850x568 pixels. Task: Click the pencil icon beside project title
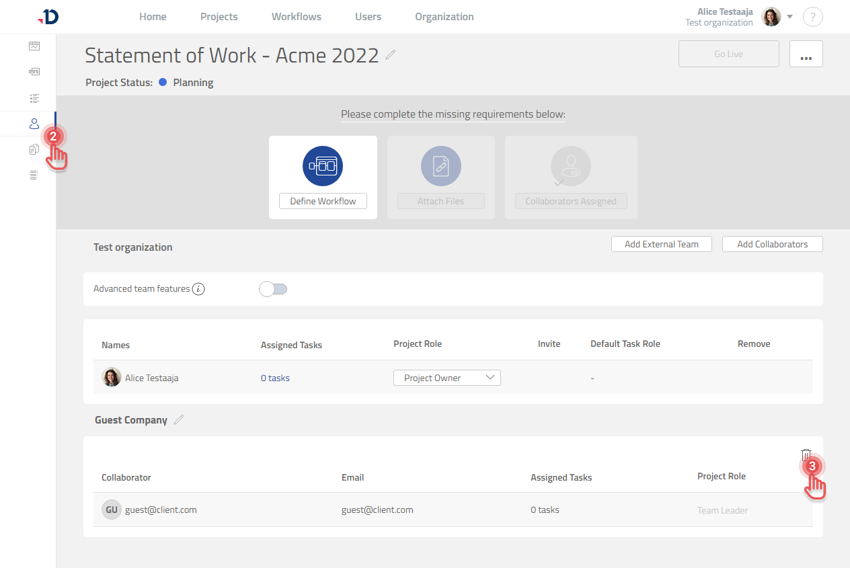tap(391, 55)
